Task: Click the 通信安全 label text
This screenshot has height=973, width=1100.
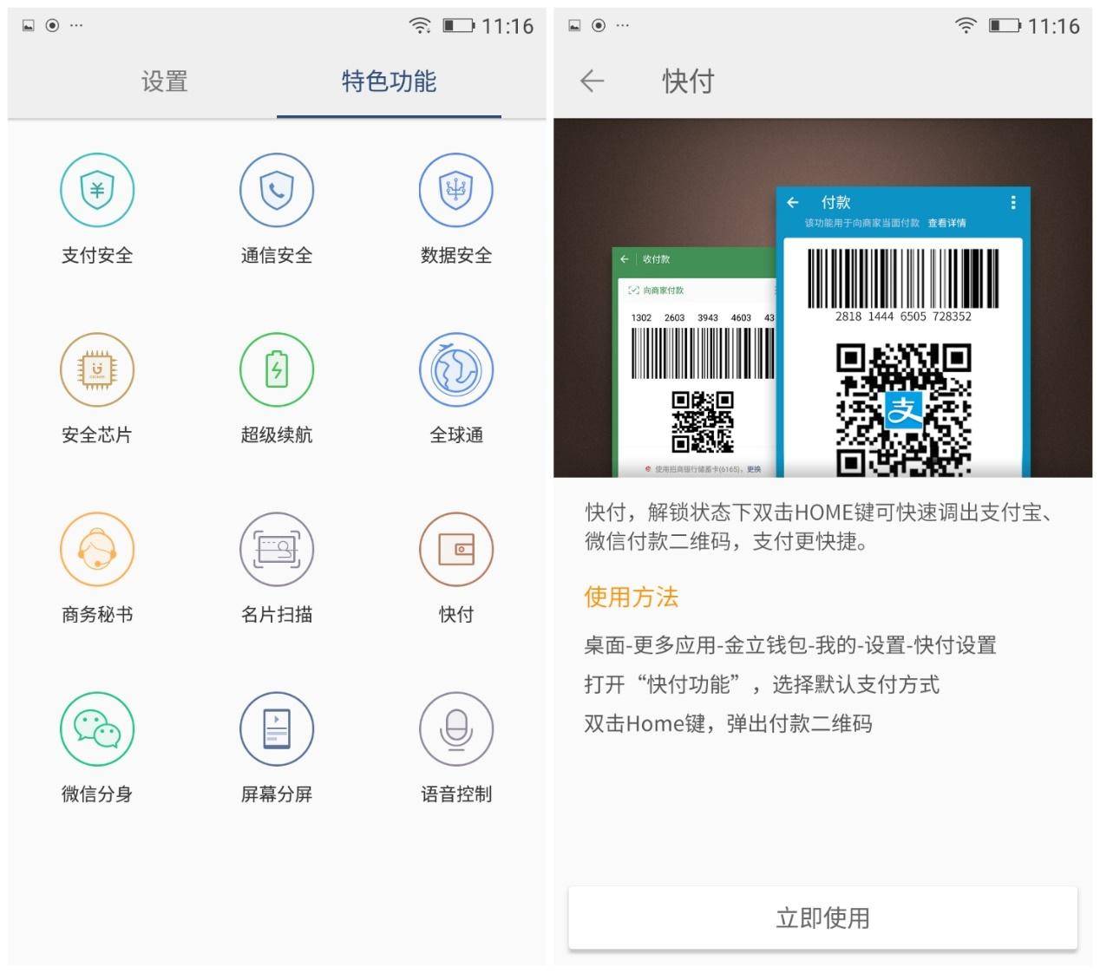Action: coord(277,255)
